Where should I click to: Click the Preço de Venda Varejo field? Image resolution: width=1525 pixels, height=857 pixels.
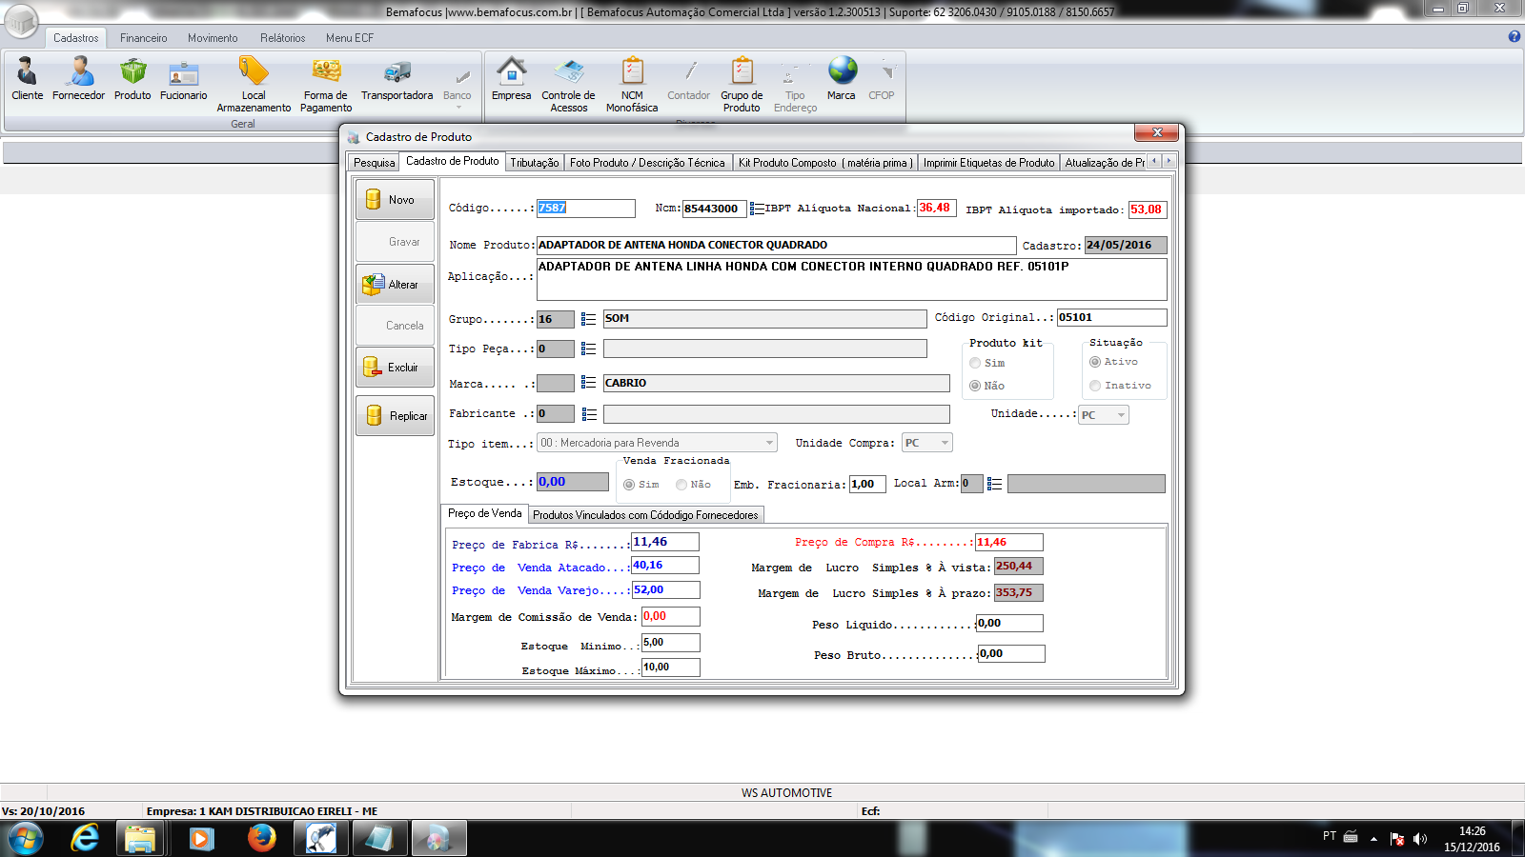tap(665, 590)
